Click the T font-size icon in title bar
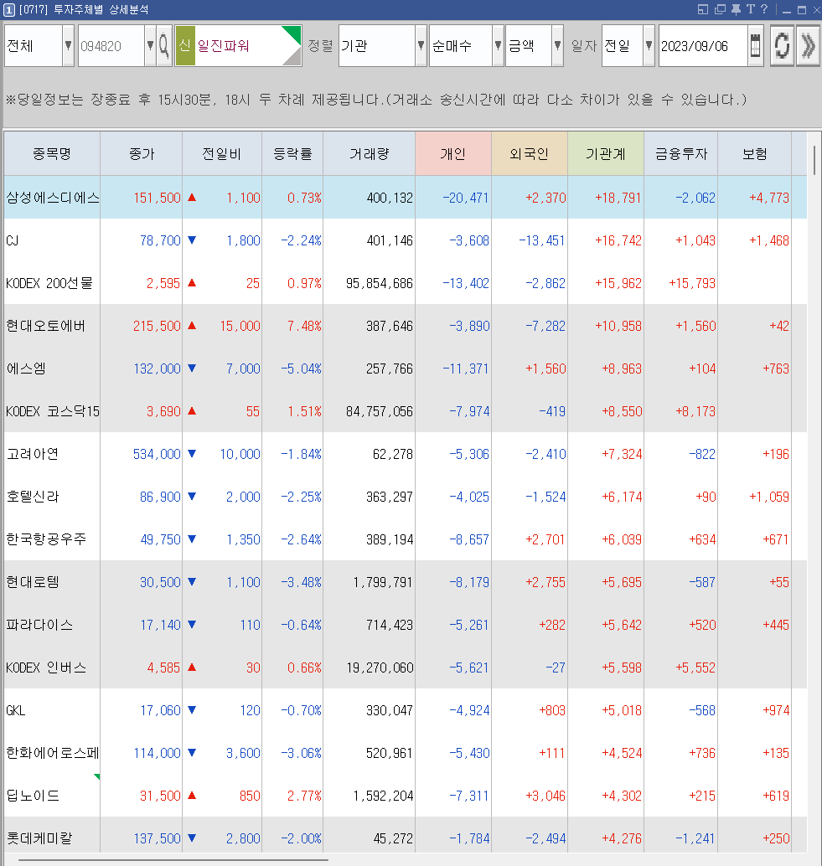Viewport: 822px width, 866px height. 750,9
